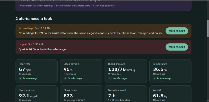The image size is (209, 102).
Task: Click the Heart rate safe range checkmark icon
Action: click(x=20, y=78)
